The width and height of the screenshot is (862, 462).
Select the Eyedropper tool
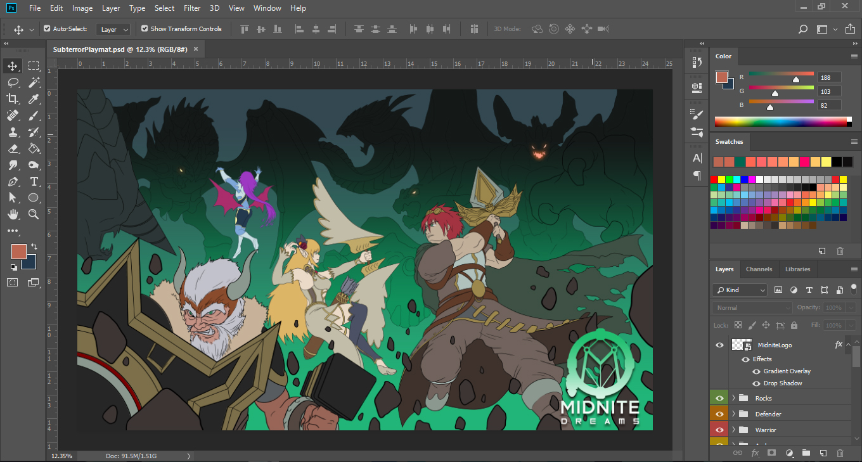pyautogui.click(x=34, y=99)
